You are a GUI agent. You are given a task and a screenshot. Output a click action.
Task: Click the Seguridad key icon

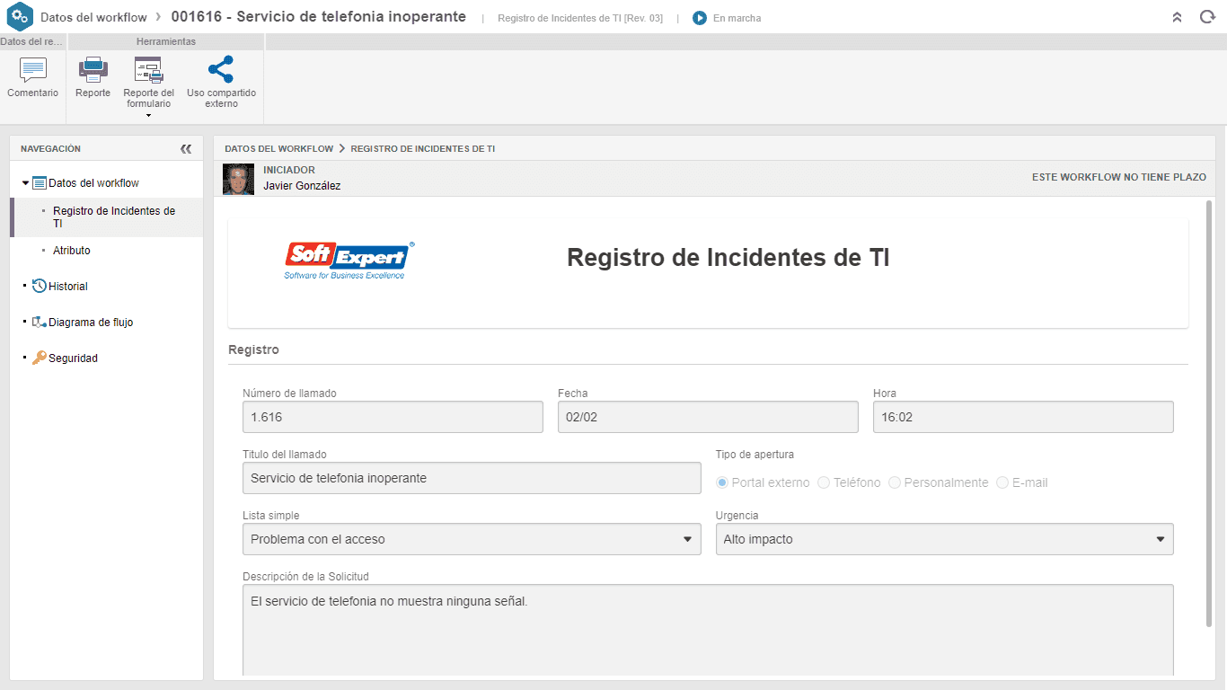39,358
